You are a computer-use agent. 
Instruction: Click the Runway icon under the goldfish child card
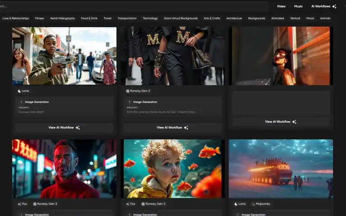(143, 204)
